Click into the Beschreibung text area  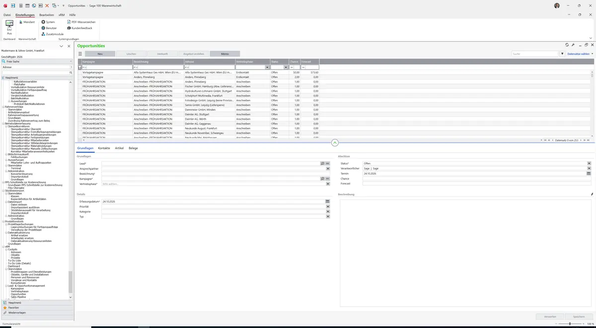coord(466,252)
